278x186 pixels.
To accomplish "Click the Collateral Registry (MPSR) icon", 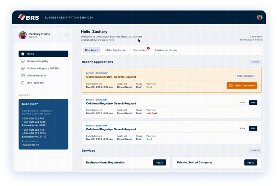I will 23,68.
